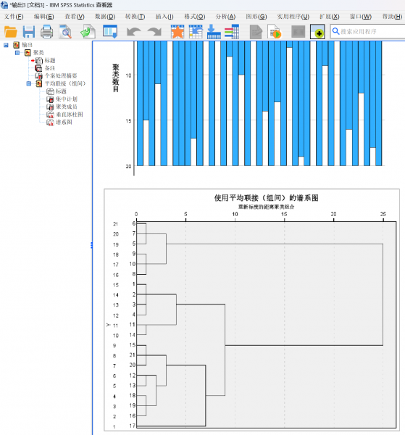
Task: Click the dendrogram chart titled 使用平均联接
Action: (x=251, y=310)
